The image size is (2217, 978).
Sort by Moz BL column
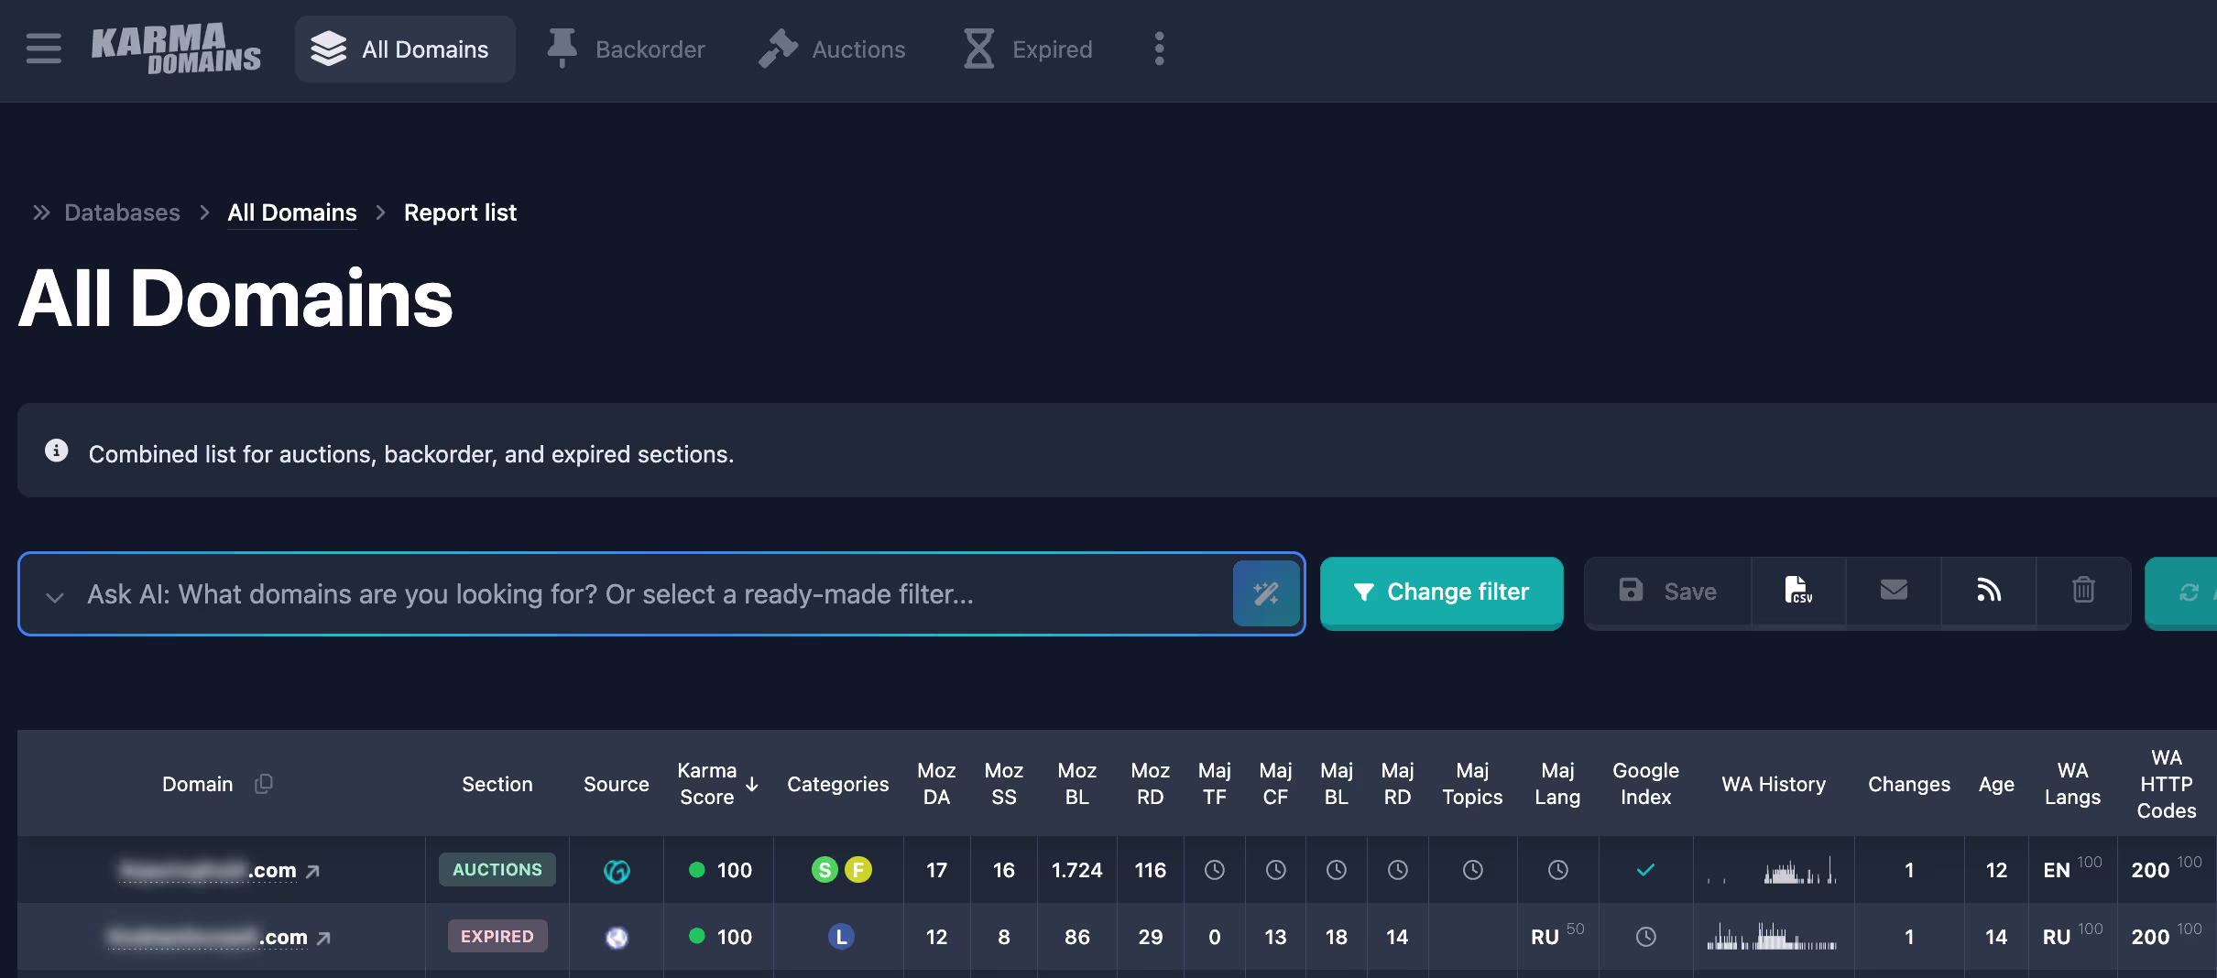coord(1076,784)
